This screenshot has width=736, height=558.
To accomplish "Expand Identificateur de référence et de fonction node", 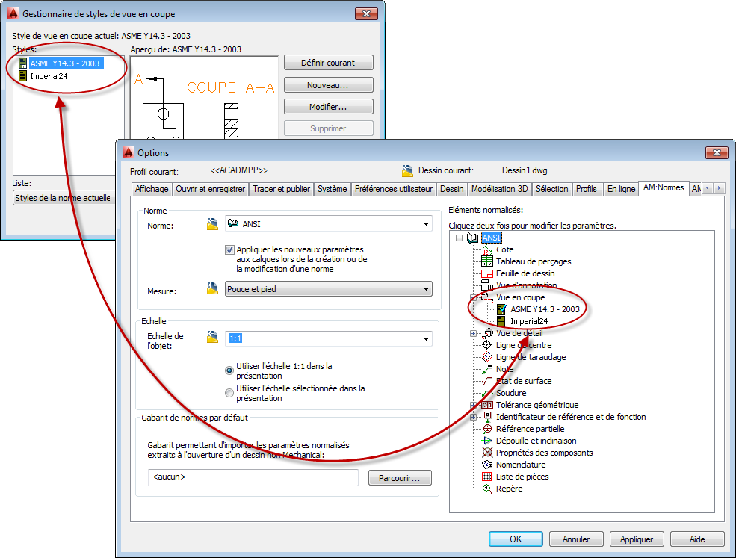I will 473,418.
